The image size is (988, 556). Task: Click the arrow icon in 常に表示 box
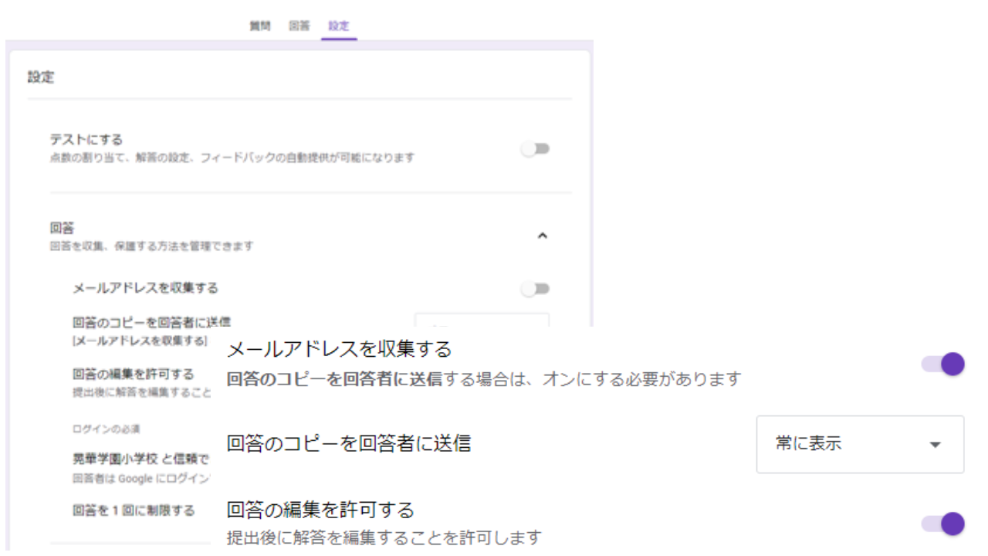pyautogui.click(x=936, y=445)
